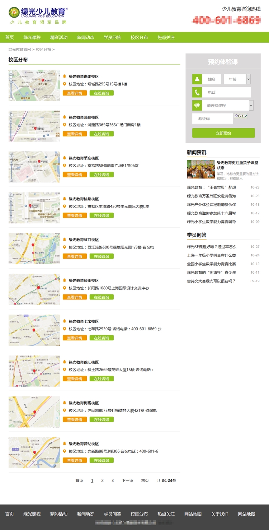Open 精彩活动 in the green top navigation

pyautogui.click(x=59, y=37)
